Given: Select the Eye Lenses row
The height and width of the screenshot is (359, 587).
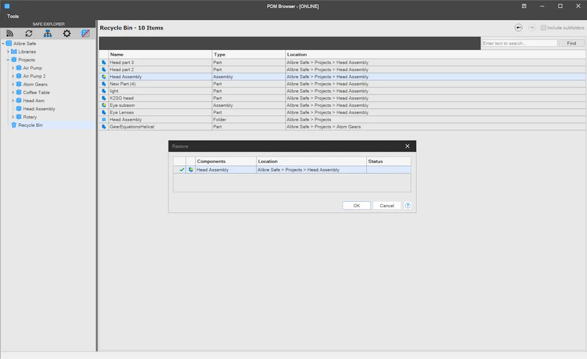Looking at the screenshot, I should [342, 112].
